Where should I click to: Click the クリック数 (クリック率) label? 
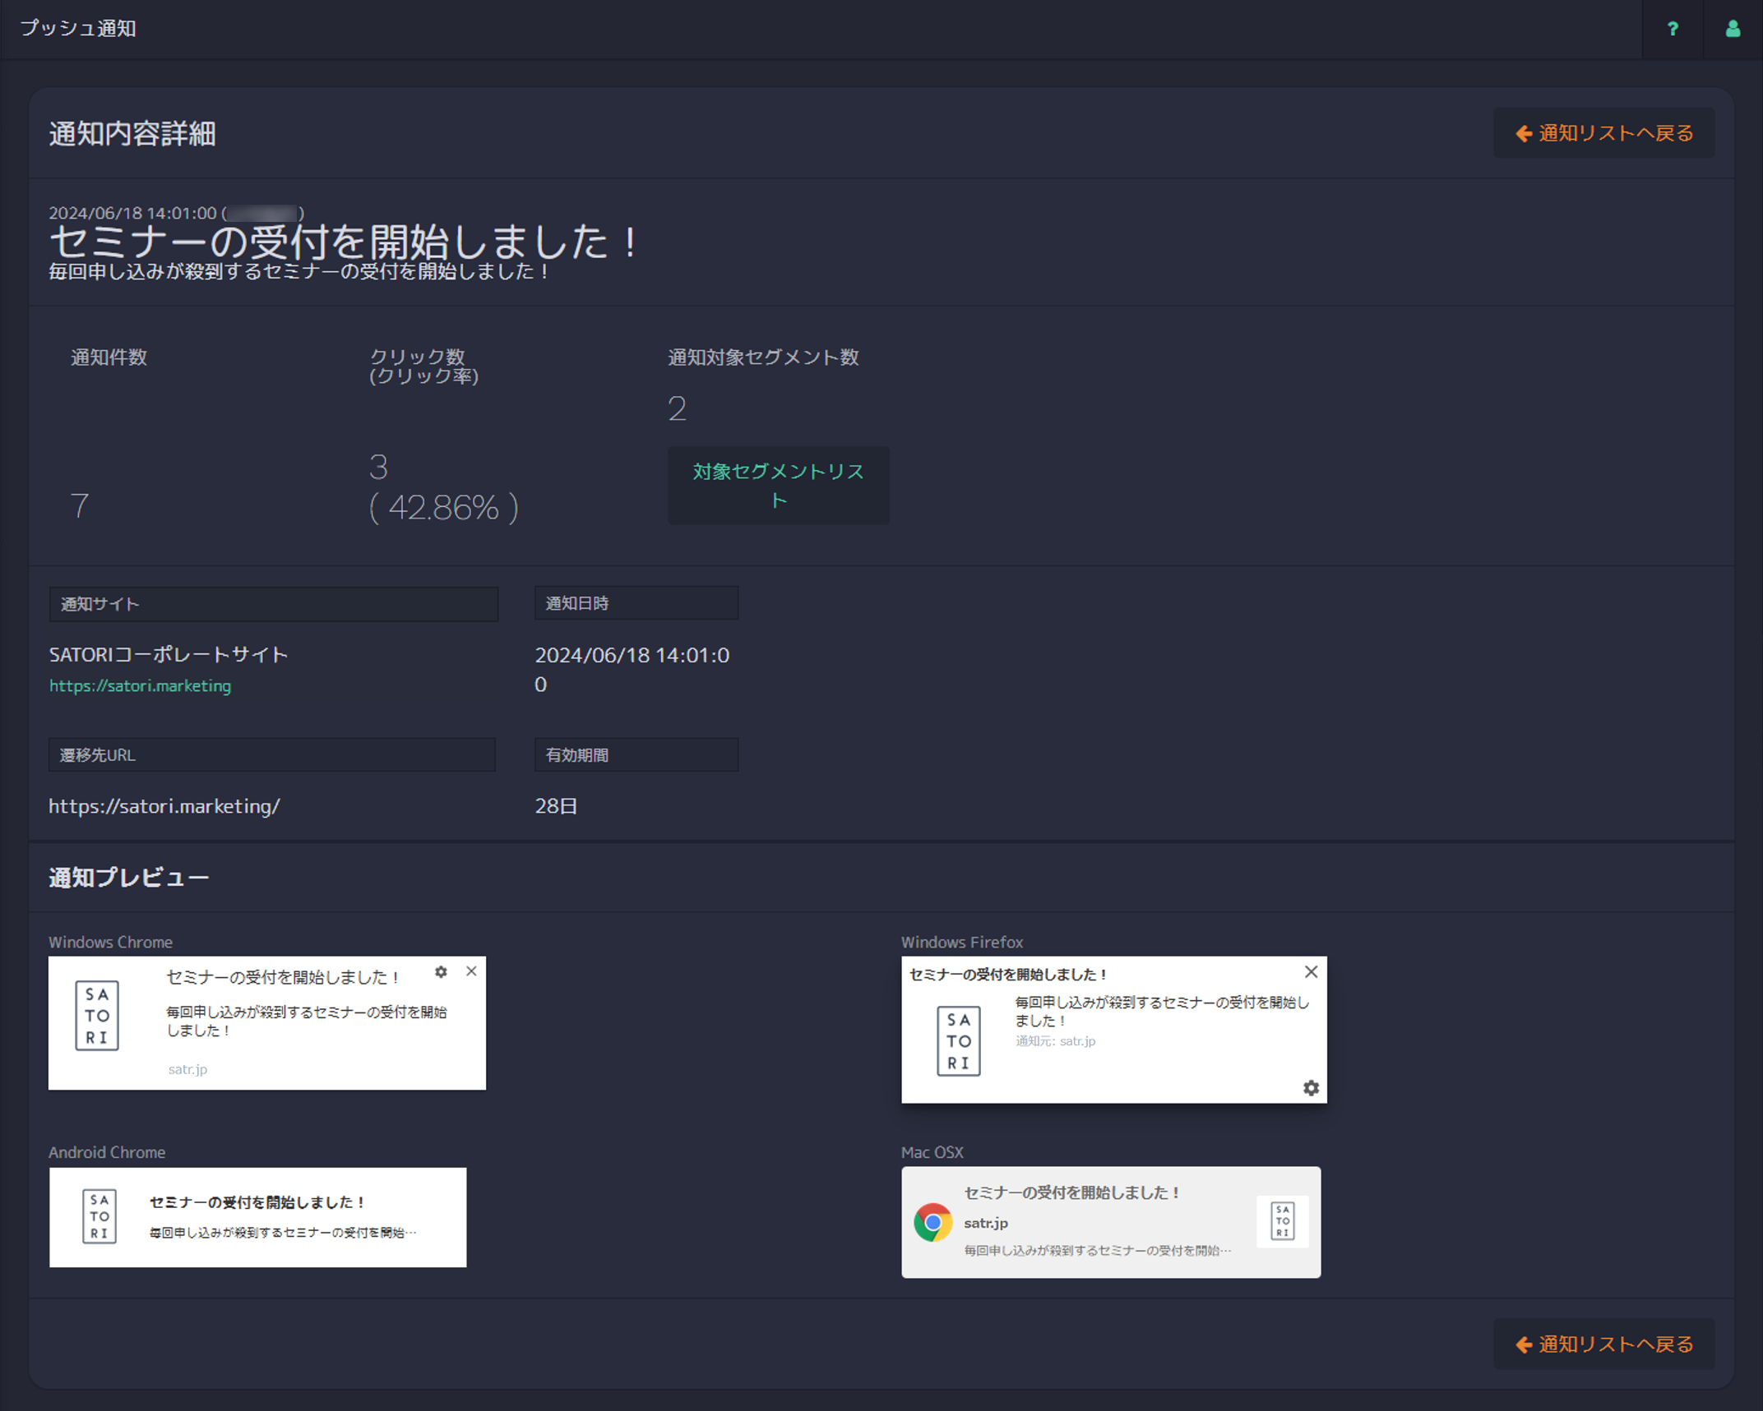pyautogui.click(x=424, y=367)
